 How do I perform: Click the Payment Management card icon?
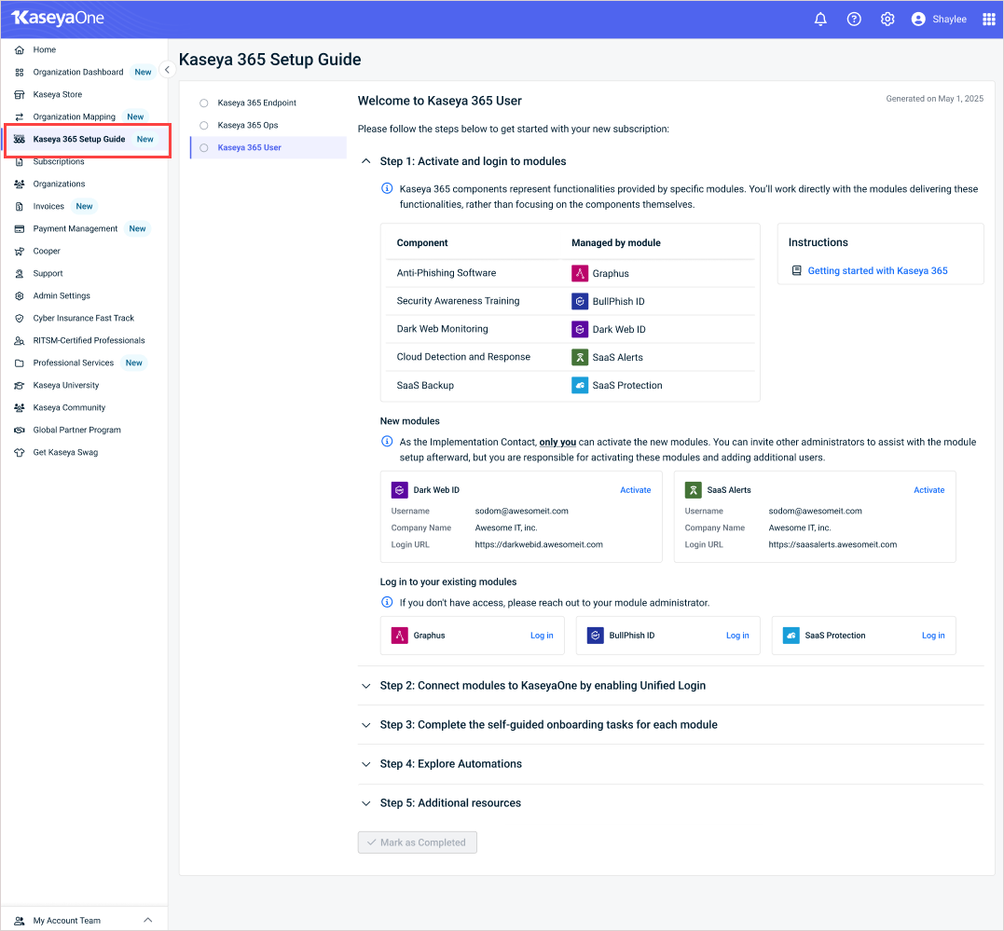[20, 228]
